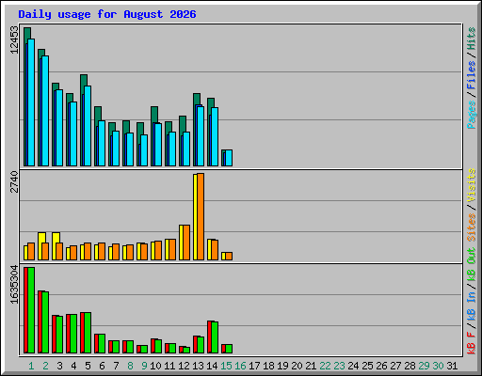Image resolution: width=482 pixels, height=376 pixels.
Task: Click day 26 on the x-axis
Action: coord(381,366)
